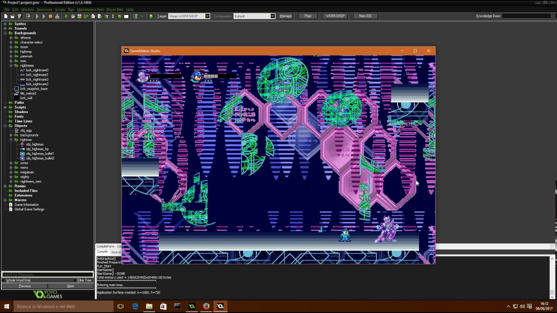Save the project with the floppy disk icon

pos(19,16)
